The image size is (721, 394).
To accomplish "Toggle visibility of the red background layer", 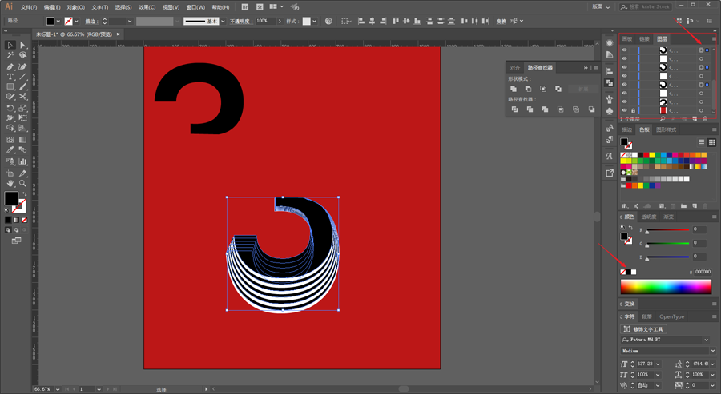I will coord(624,110).
